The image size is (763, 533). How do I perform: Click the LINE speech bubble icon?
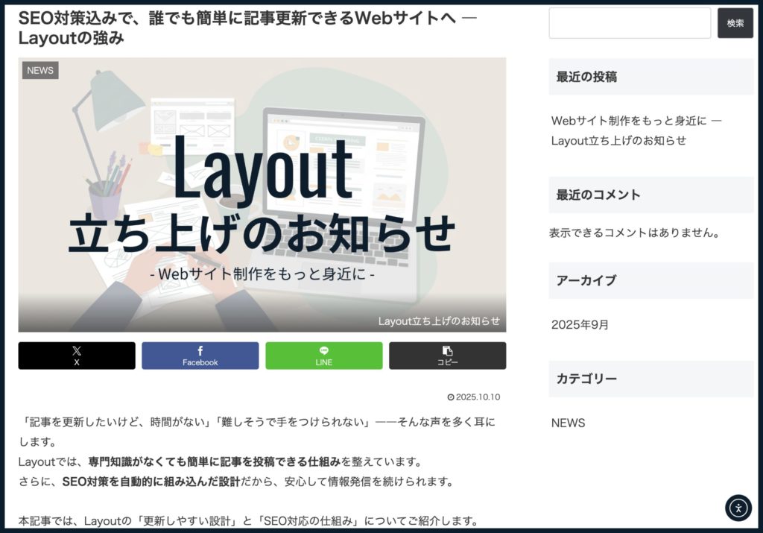(x=323, y=350)
